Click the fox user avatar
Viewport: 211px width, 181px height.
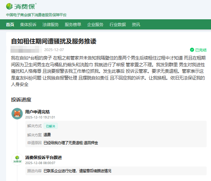17,114
